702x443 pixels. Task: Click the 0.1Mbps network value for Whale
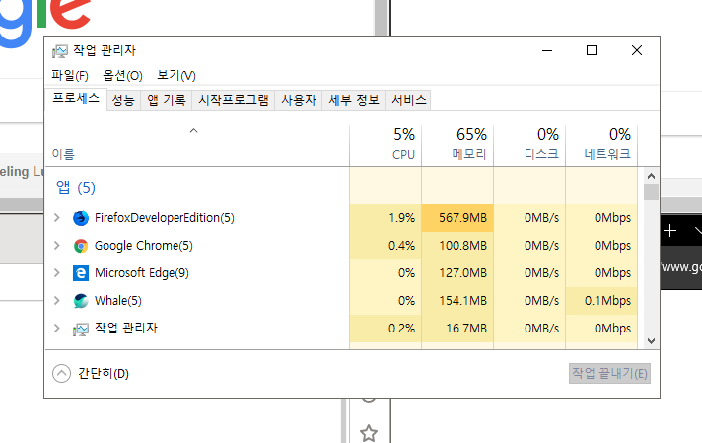tap(607, 301)
